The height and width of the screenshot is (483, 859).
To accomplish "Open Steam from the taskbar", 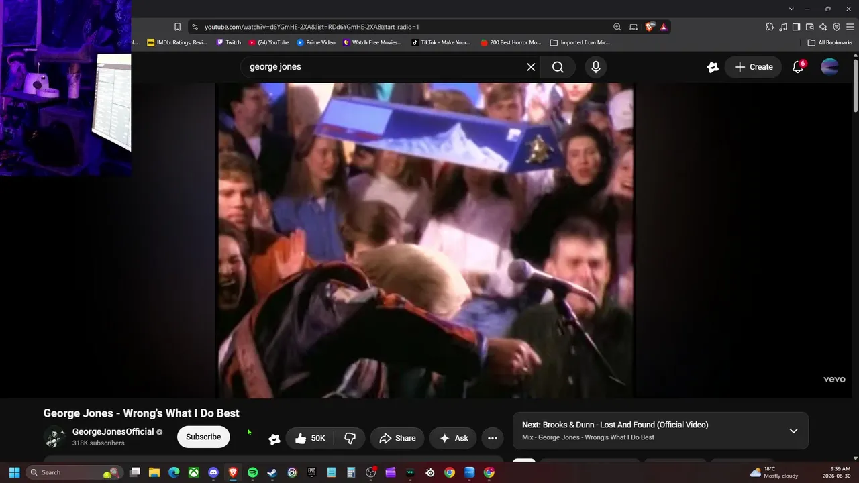I will (272, 472).
